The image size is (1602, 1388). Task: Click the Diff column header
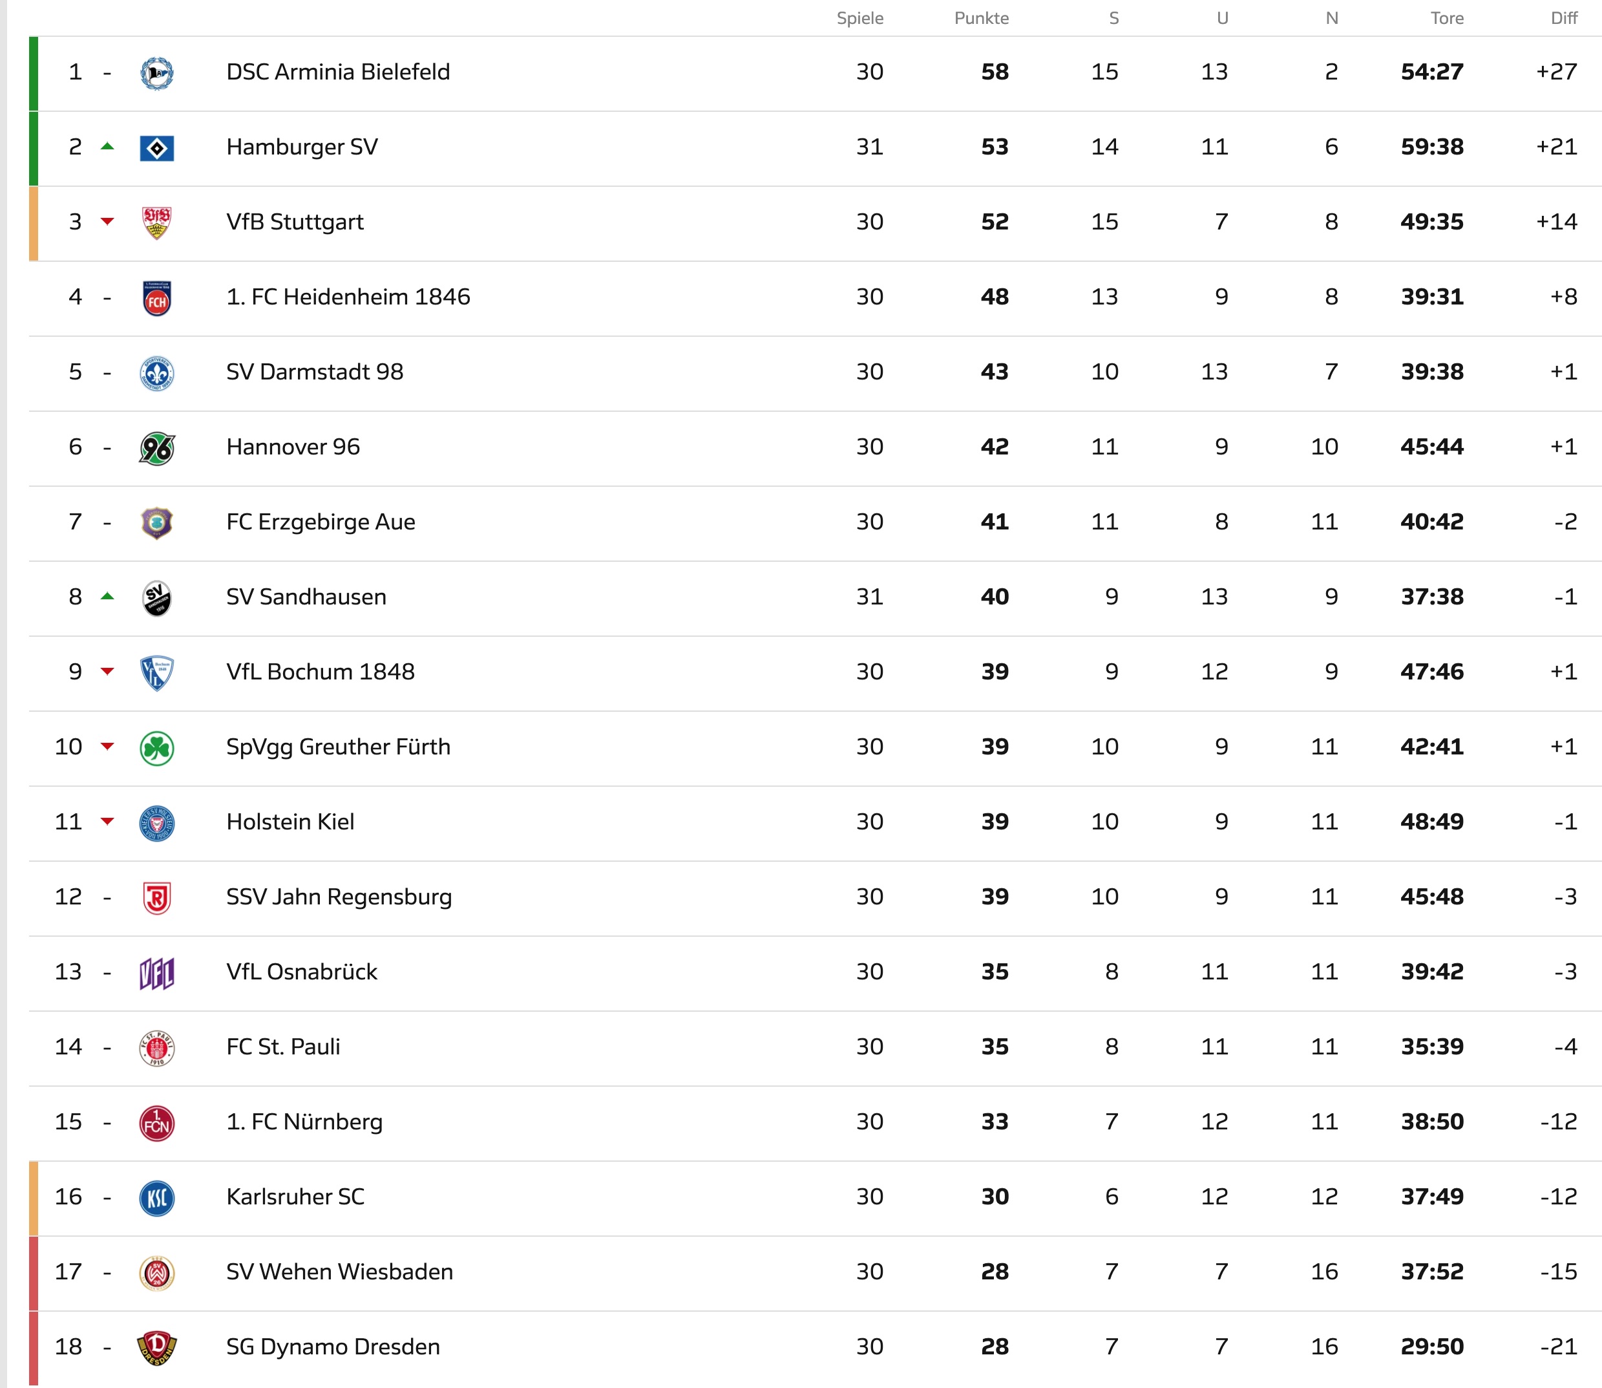(x=1564, y=18)
